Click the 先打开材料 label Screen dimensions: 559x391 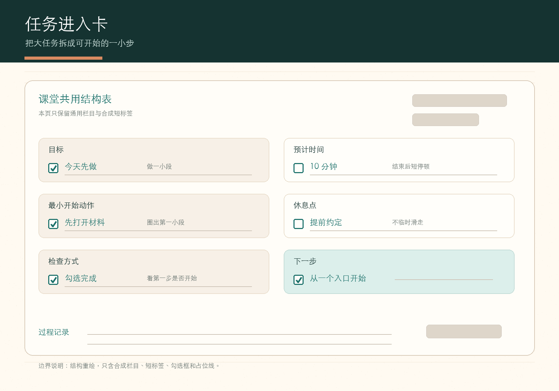click(x=85, y=222)
